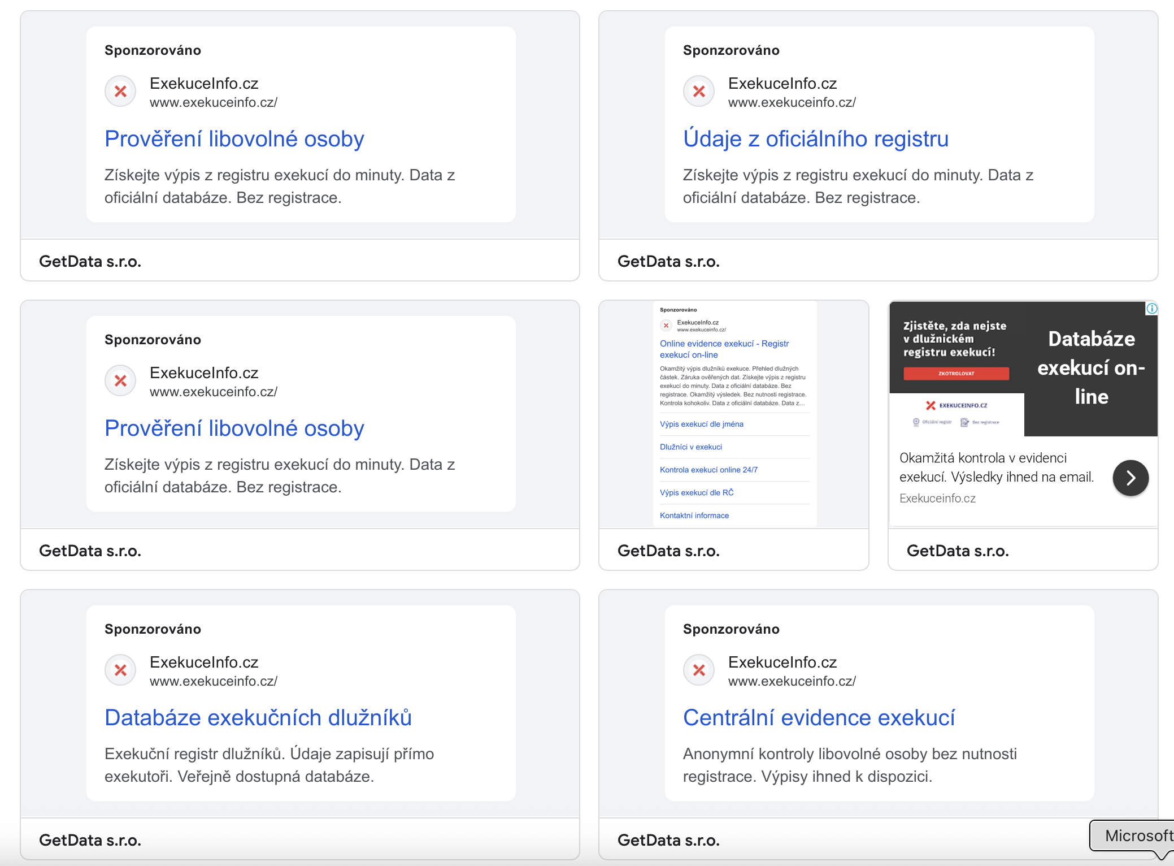Viewport: 1174px width, 866px height.
Task: Click GetData s.r.o. under the banner display ad
Action: [x=958, y=551]
